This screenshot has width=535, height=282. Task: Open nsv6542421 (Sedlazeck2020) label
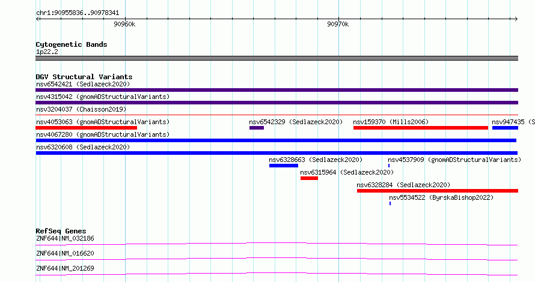click(x=83, y=84)
